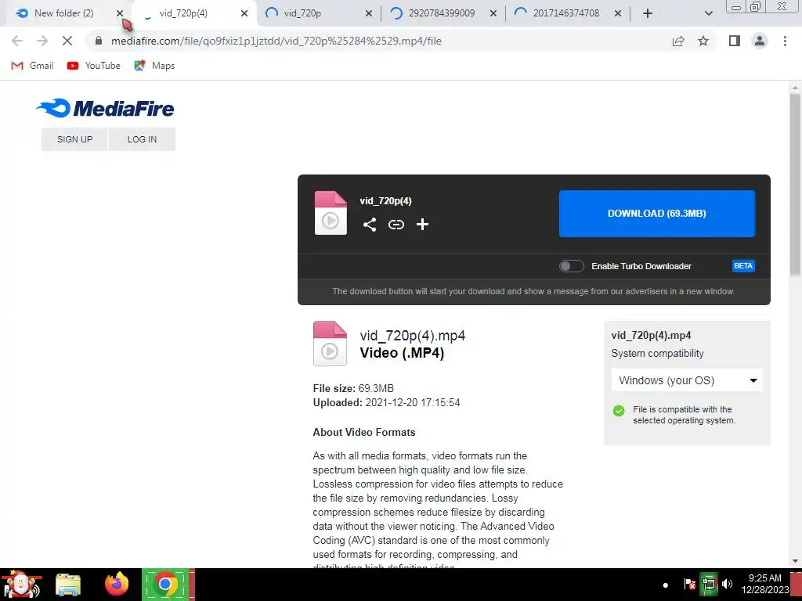Click the SIGN UP button
The height and width of the screenshot is (601, 802).
point(74,139)
